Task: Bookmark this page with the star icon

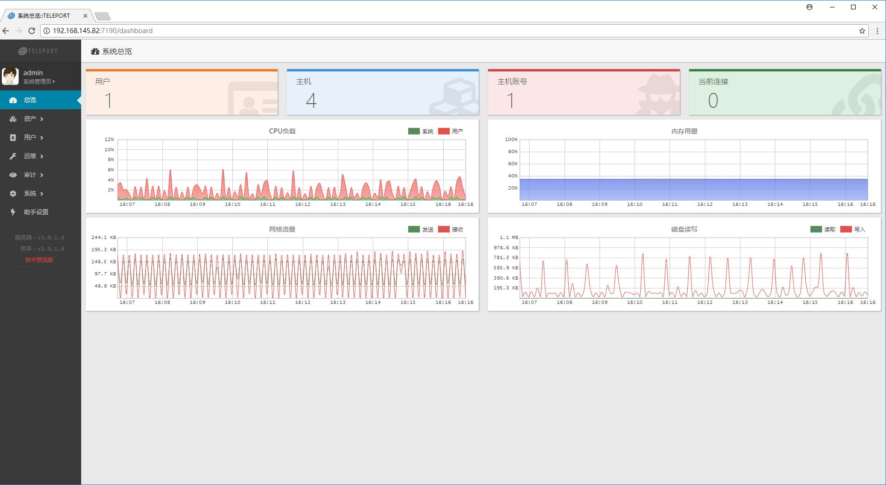Action: coord(862,31)
